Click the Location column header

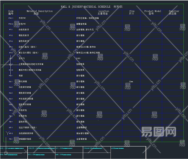coord(103,12)
